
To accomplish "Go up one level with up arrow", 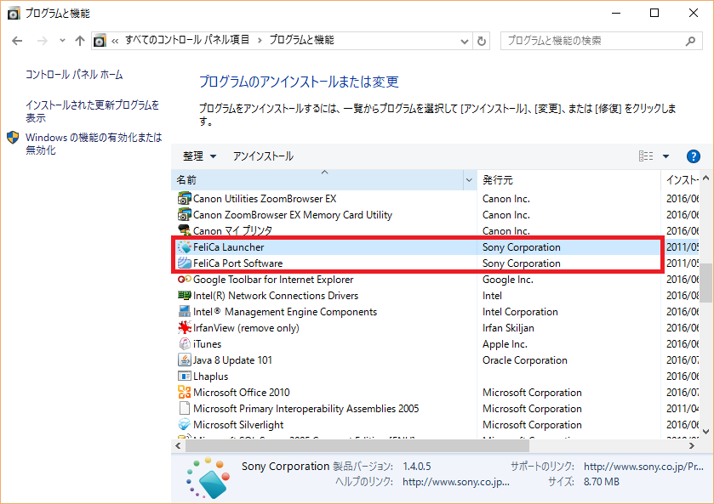I will (80, 41).
